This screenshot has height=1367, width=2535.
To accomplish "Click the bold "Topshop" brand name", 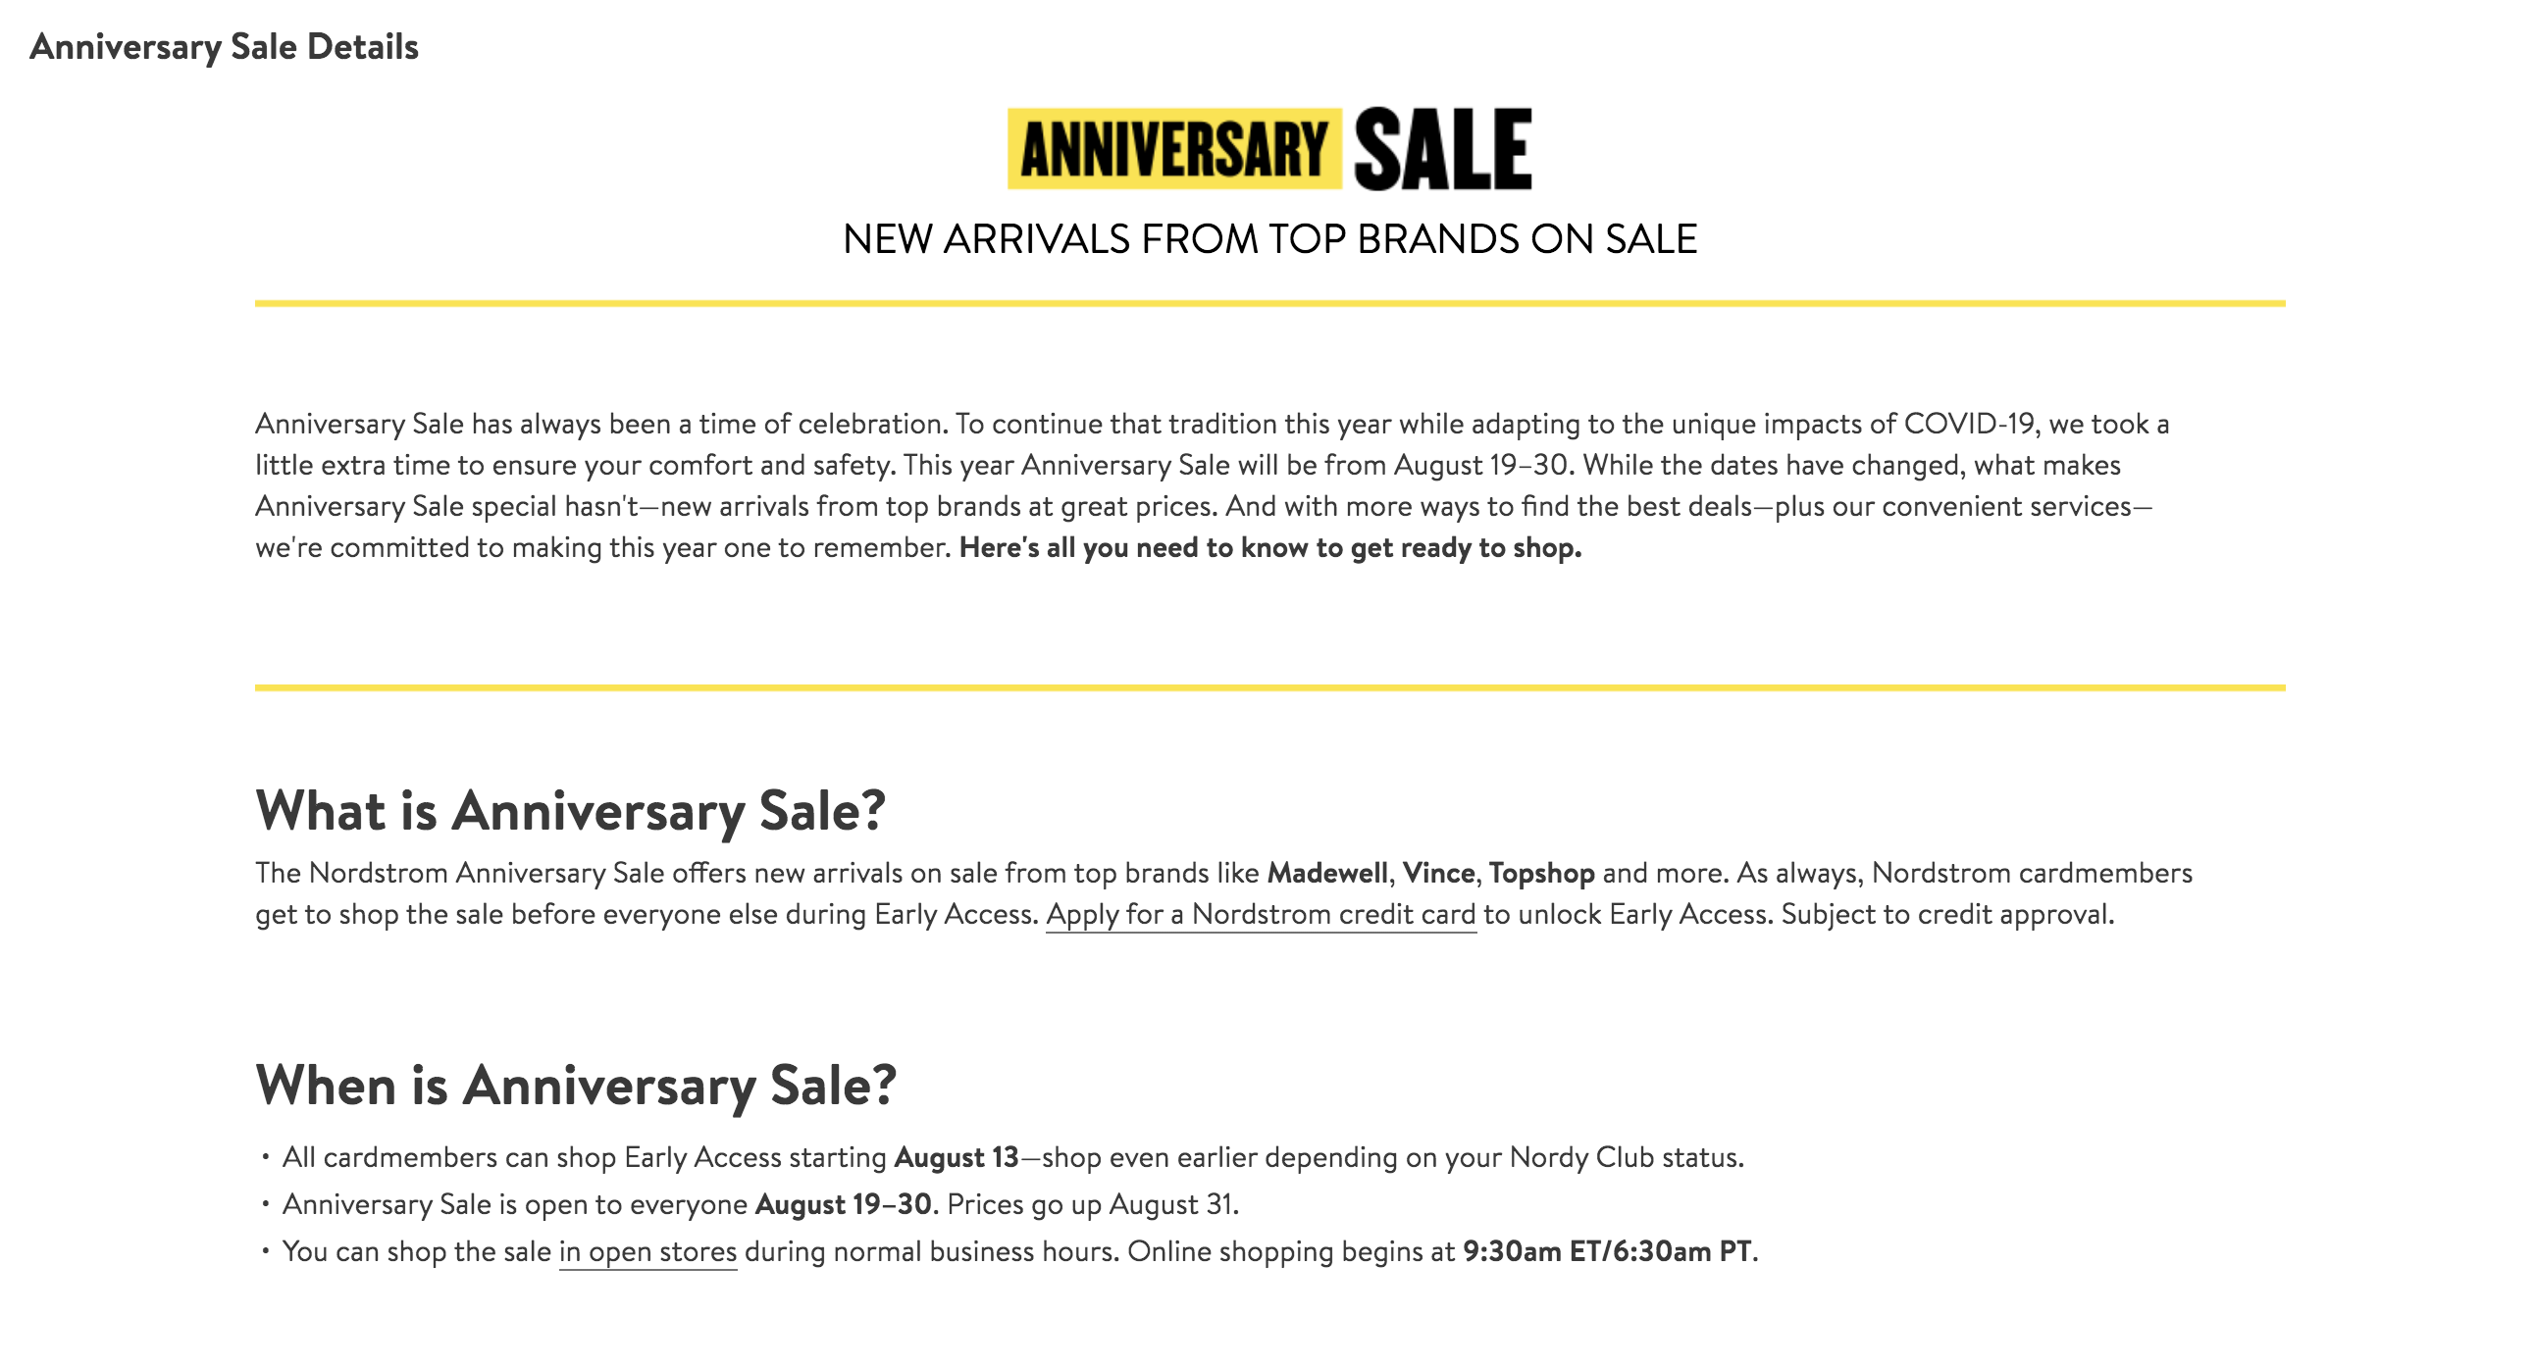I will point(1541,874).
